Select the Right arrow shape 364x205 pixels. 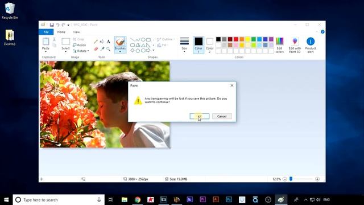[148, 51]
